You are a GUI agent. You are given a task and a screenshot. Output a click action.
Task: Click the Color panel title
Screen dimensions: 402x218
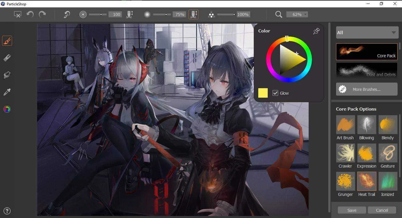tap(264, 31)
